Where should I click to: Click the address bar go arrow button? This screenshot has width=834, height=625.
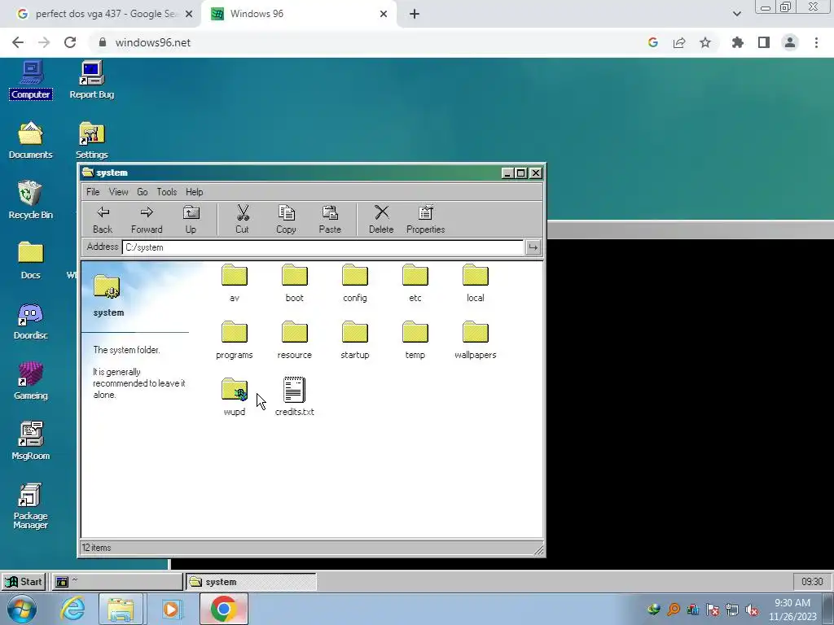tap(533, 247)
